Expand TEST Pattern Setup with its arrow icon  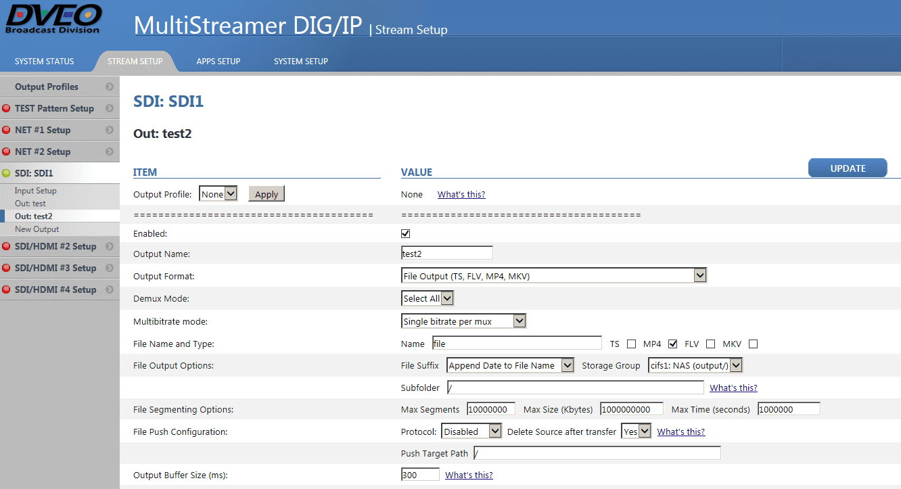(x=110, y=108)
